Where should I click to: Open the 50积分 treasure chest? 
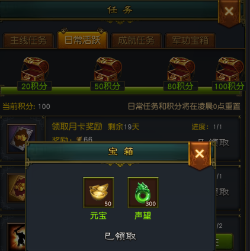click(x=108, y=69)
